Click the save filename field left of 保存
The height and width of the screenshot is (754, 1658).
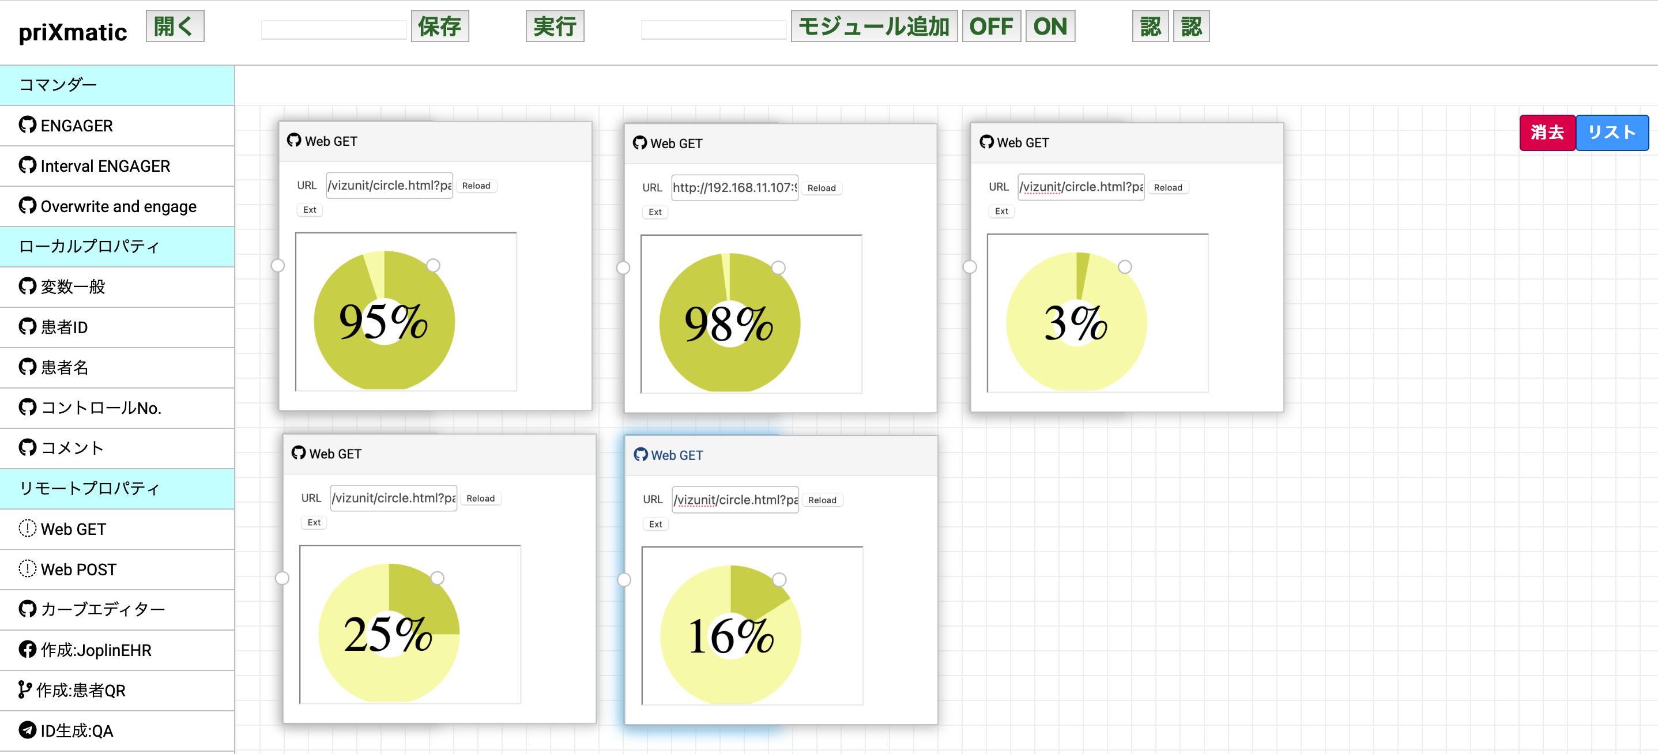point(333,29)
